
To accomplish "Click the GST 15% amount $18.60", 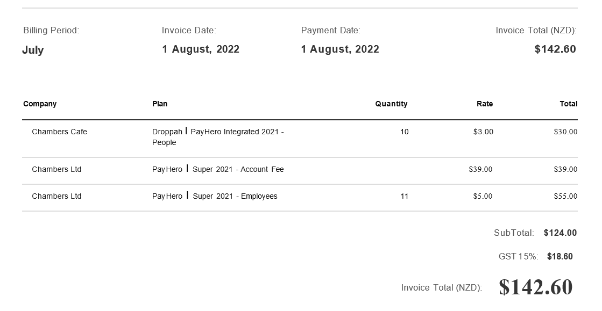I will [x=559, y=257].
